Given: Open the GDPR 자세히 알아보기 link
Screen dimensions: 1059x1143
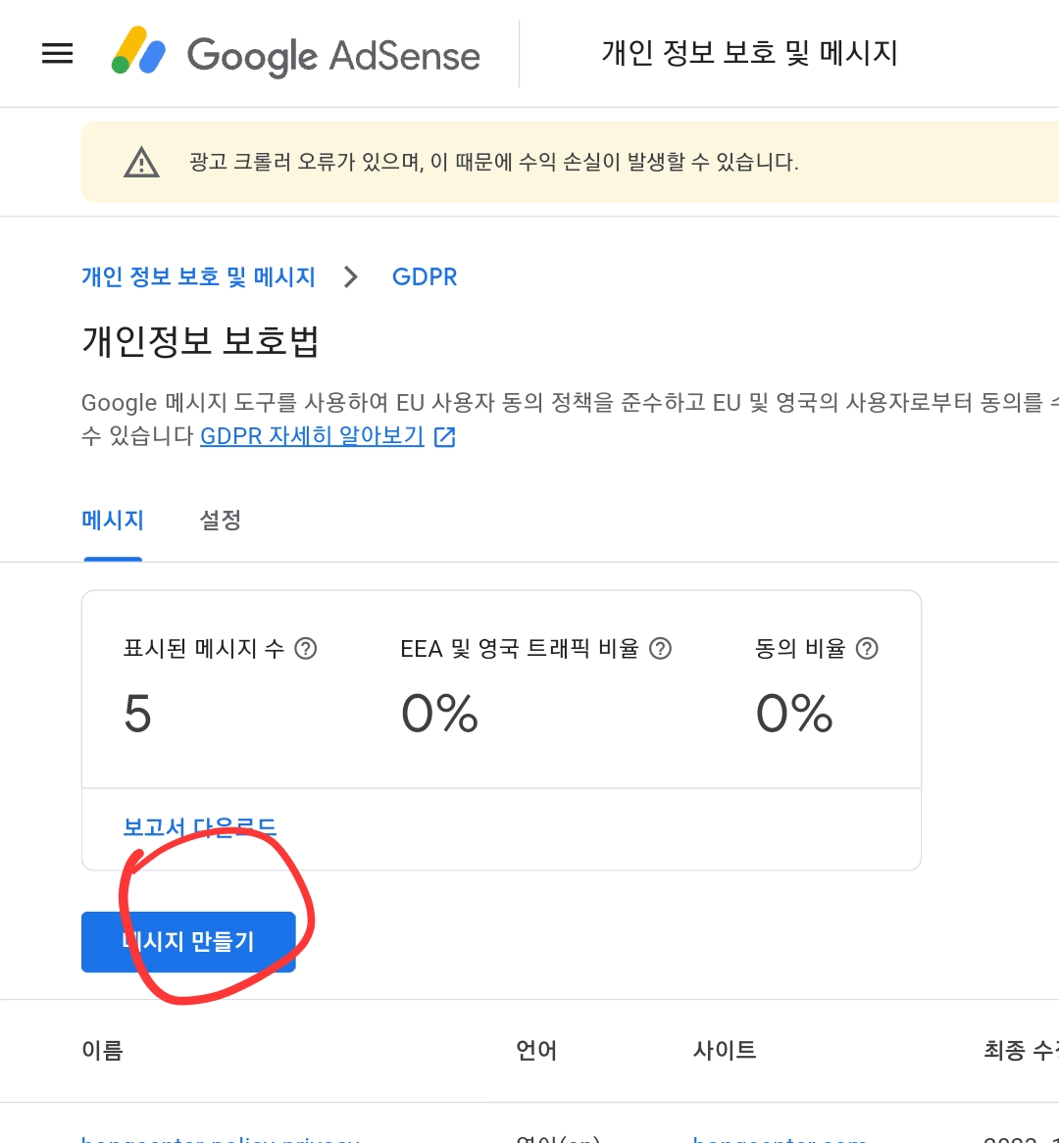Looking at the screenshot, I should pos(310,435).
